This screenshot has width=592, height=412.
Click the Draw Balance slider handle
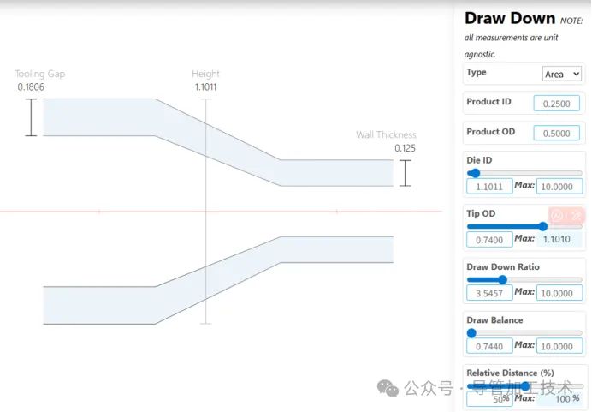[x=471, y=332]
